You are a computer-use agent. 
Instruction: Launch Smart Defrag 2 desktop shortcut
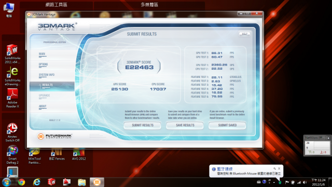pos(12,155)
